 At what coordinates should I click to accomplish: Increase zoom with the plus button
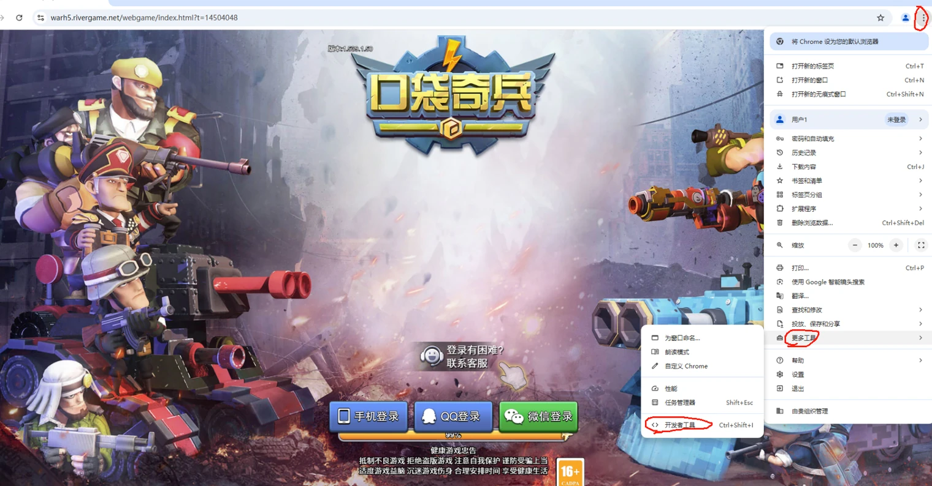click(896, 245)
